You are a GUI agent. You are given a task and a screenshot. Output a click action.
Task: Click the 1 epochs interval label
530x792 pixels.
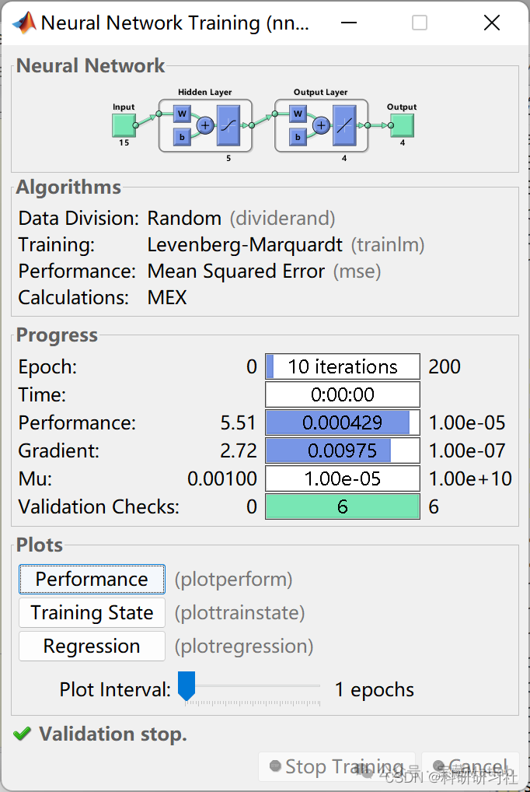[375, 689]
